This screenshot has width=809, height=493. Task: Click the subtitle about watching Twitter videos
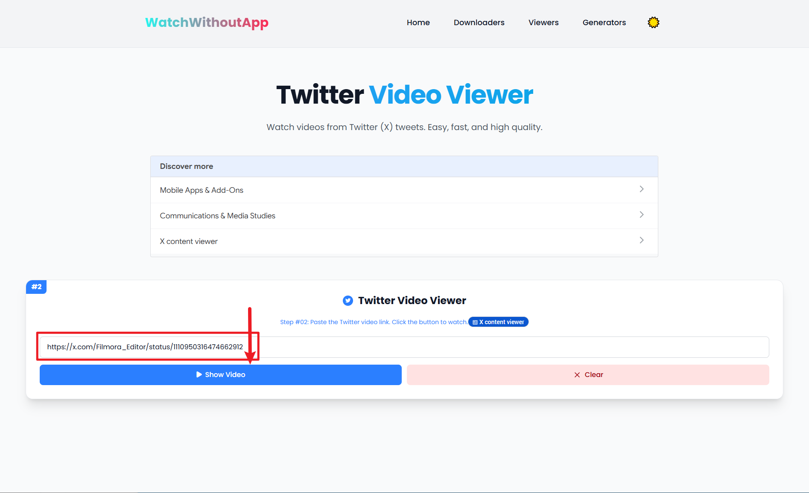tap(404, 127)
